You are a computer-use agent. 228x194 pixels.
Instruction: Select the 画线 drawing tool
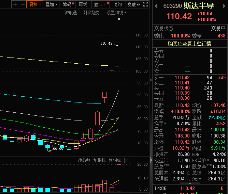click(x=83, y=4)
